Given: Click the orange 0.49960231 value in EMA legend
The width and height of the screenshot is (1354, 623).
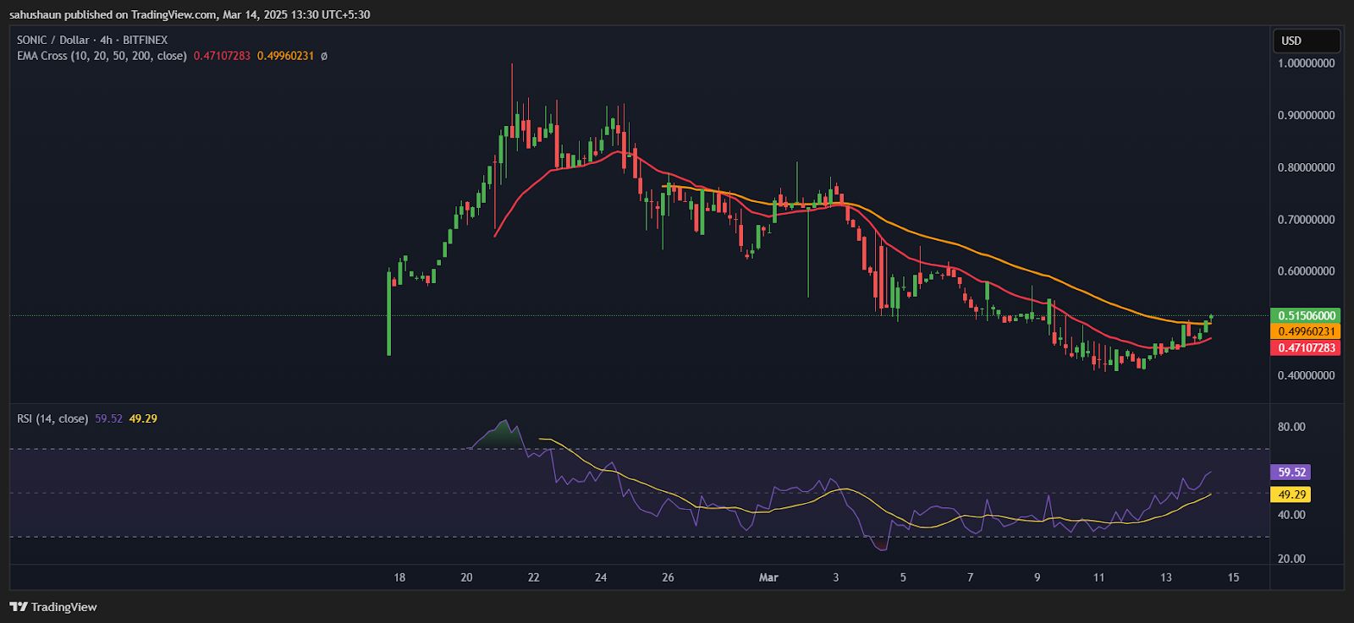Looking at the screenshot, I should tap(285, 56).
